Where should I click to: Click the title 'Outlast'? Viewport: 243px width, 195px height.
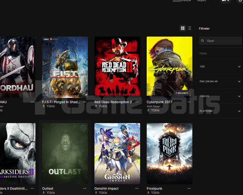48,188
